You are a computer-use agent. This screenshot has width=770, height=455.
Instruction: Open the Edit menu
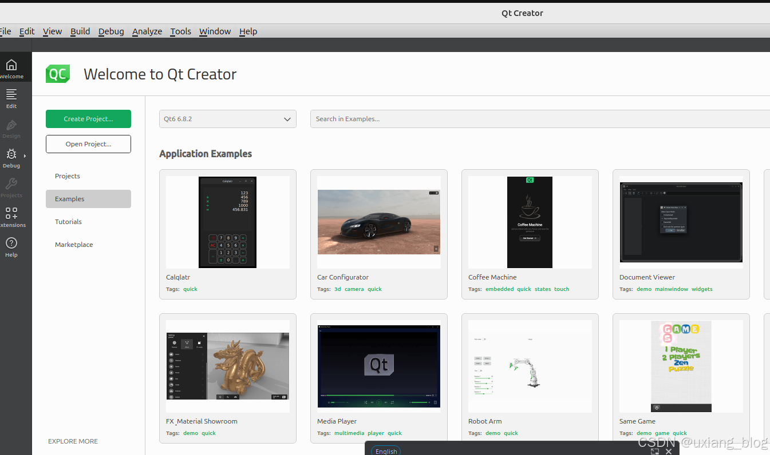(x=27, y=31)
